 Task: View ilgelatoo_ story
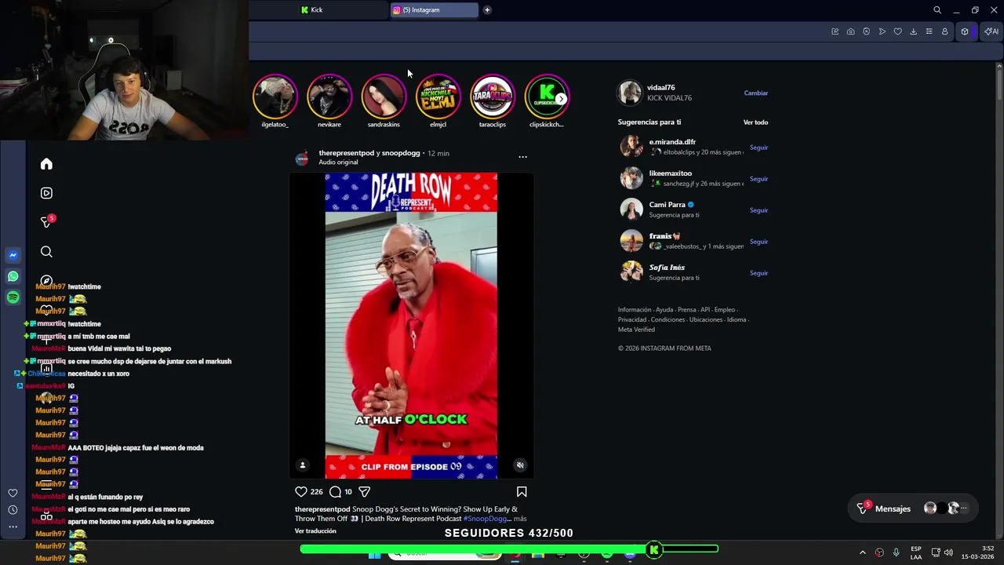(x=275, y=97)
